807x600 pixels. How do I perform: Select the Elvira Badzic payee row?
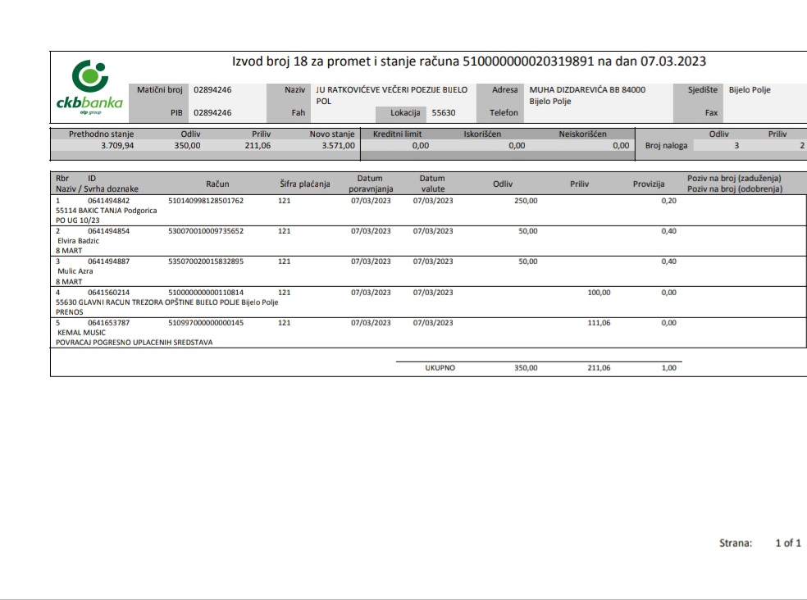78,241
